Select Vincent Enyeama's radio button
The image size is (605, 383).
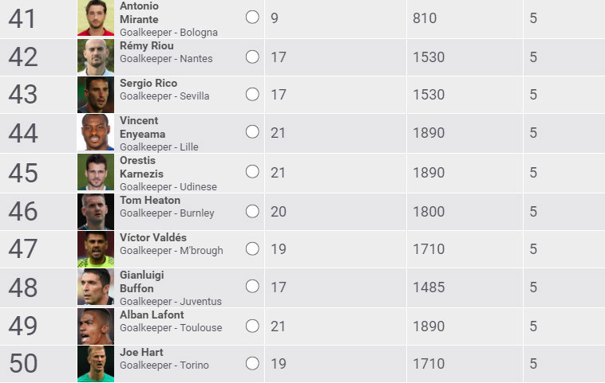click(252, 132)
